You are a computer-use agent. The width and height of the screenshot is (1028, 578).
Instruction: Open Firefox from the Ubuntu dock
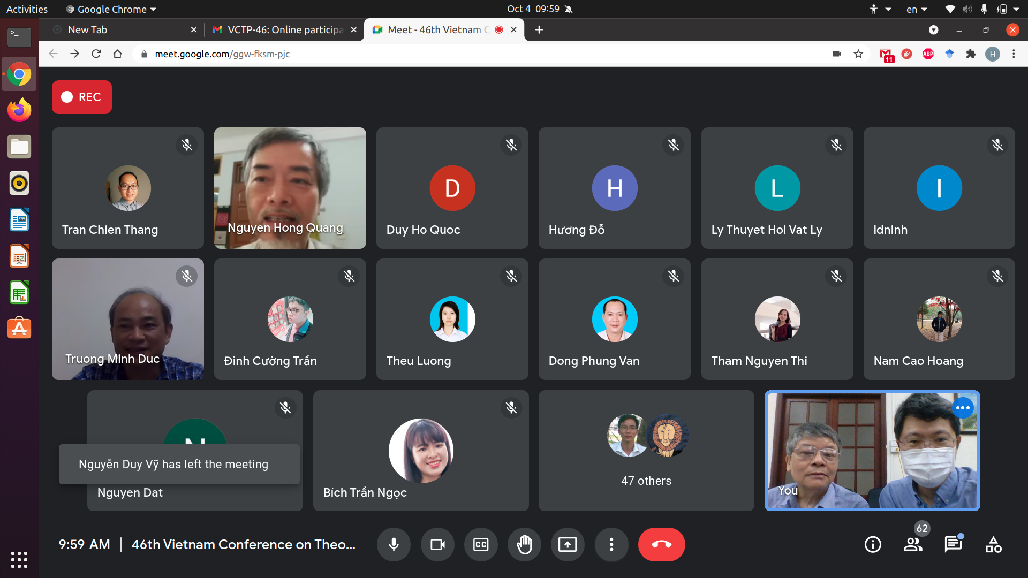[19, 110]
